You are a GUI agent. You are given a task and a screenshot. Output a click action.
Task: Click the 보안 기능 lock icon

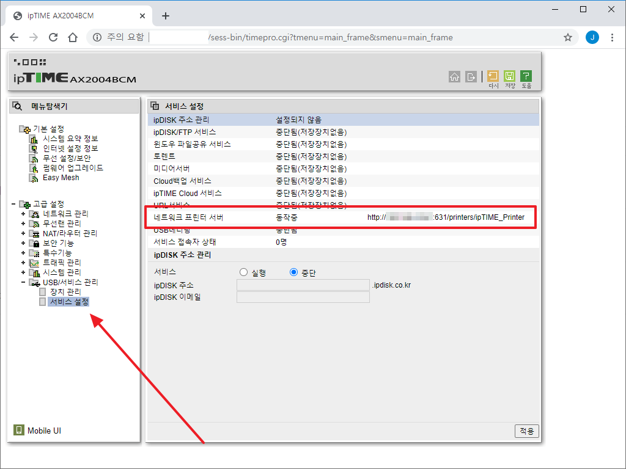click(34, 243)
